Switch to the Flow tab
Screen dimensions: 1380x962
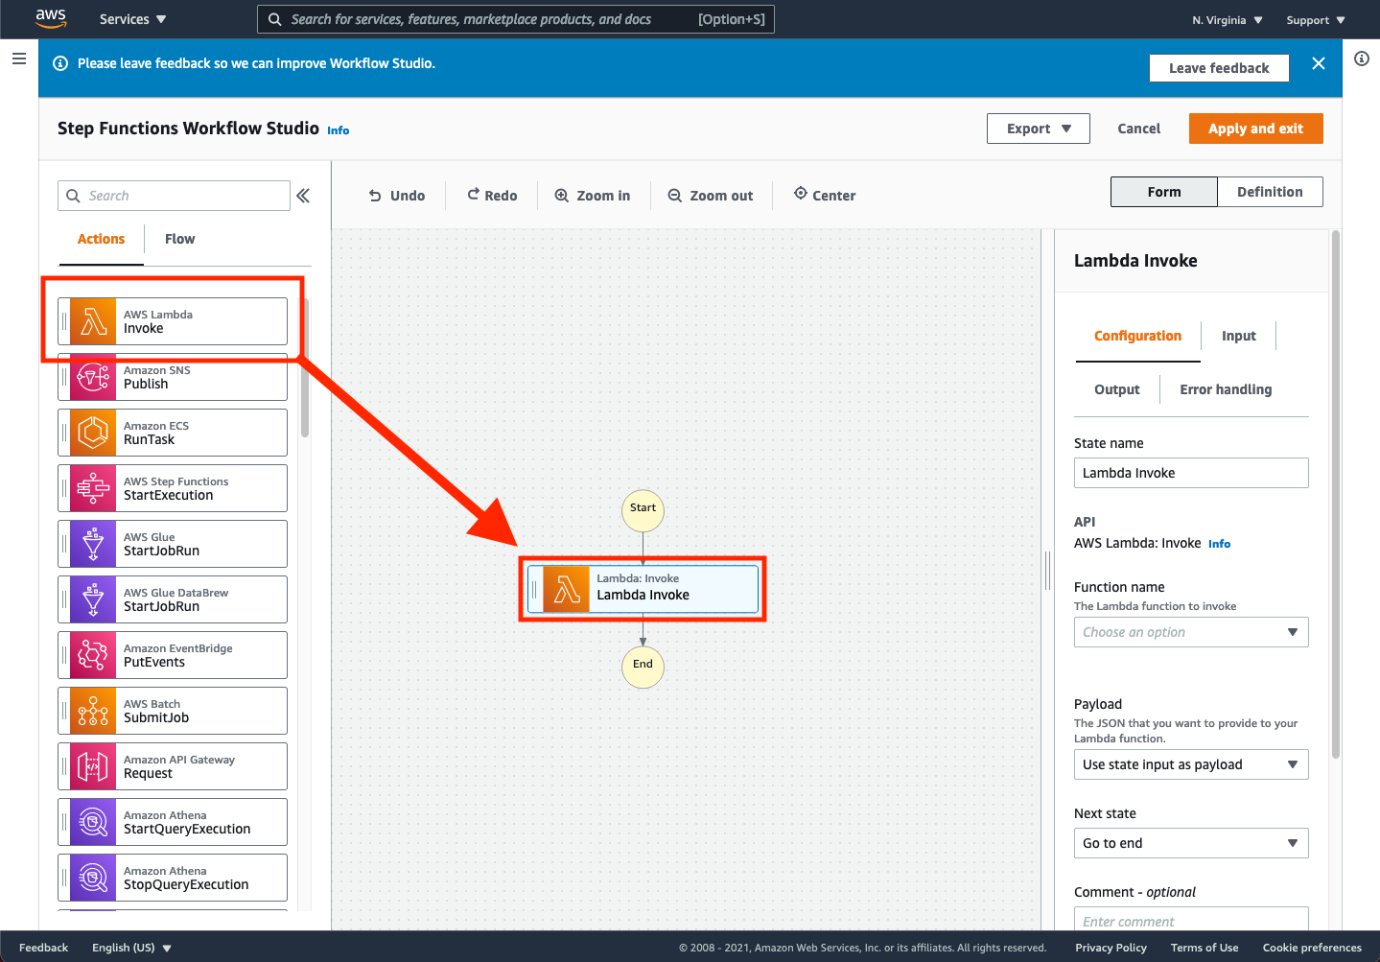pos(179,239)
